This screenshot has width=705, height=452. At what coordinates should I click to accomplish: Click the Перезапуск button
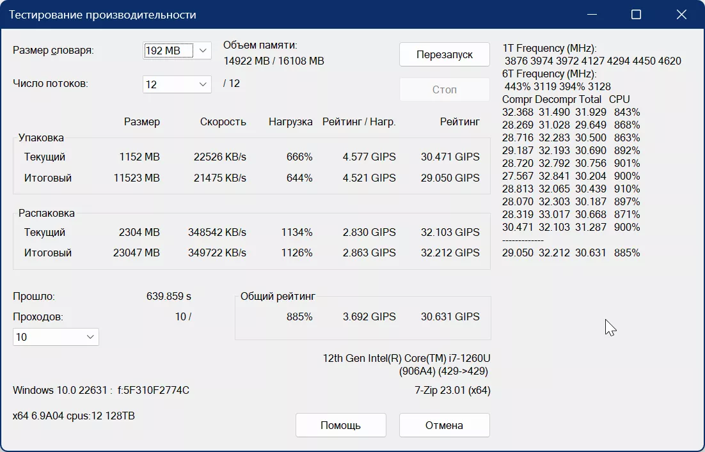click(x=444, y=54)
